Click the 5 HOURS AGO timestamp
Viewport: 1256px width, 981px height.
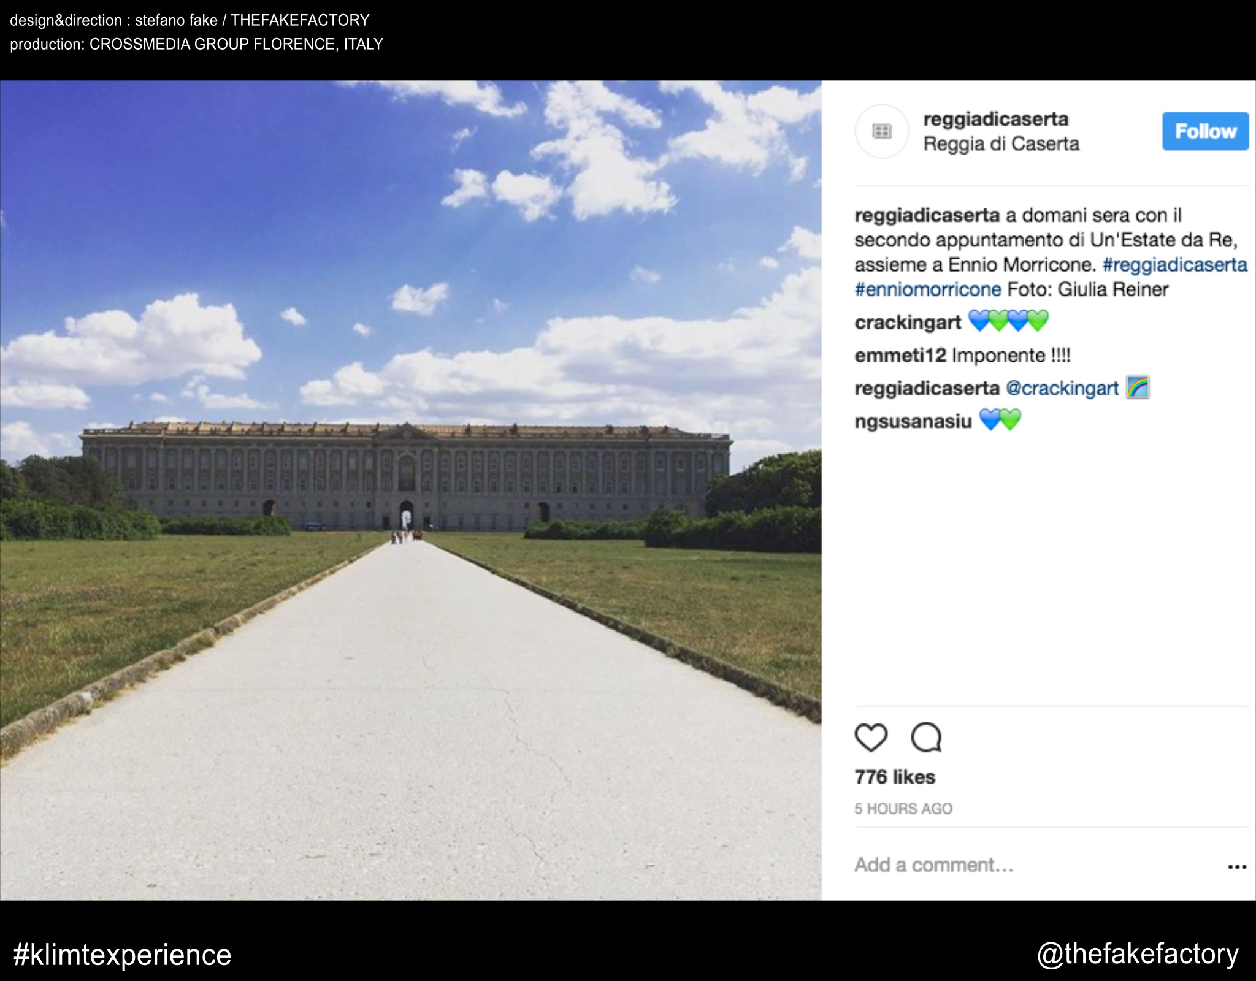903,809
